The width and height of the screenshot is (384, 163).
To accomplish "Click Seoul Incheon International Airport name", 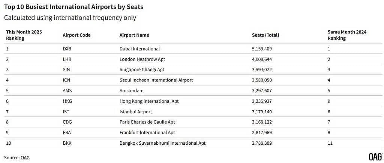I will [x=156, y=80].
